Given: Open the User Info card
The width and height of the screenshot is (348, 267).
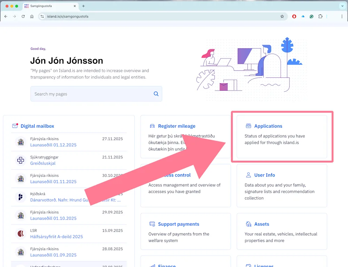Looking at the screenshot, I should pyautogui.click(x=282, y=186).
